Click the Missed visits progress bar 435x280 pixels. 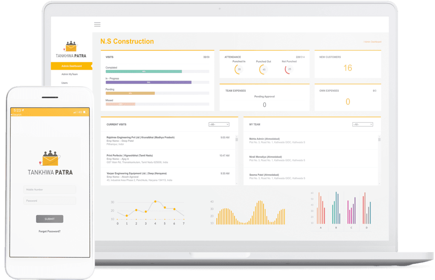[x=157, y=104]
